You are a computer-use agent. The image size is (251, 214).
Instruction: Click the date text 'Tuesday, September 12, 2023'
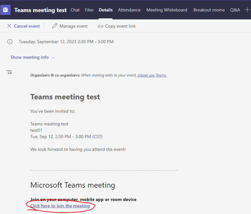47,42
